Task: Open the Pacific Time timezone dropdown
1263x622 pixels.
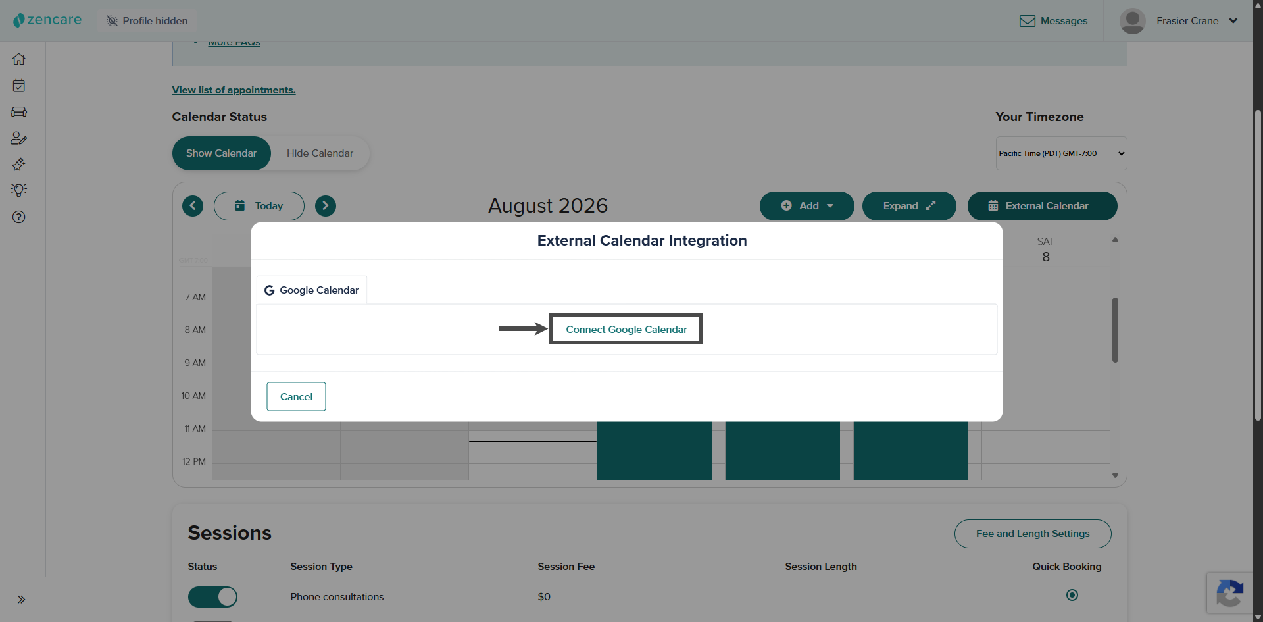Action: 1061,153
